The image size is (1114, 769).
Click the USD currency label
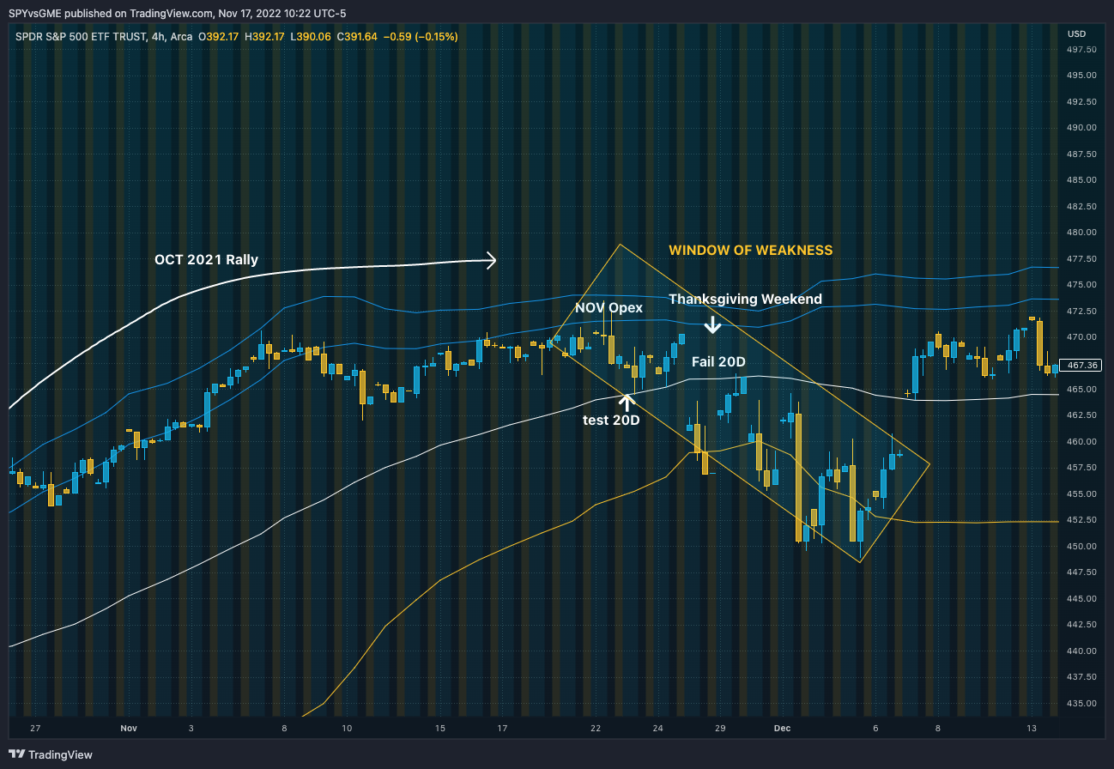click(x=1076, y=33)
